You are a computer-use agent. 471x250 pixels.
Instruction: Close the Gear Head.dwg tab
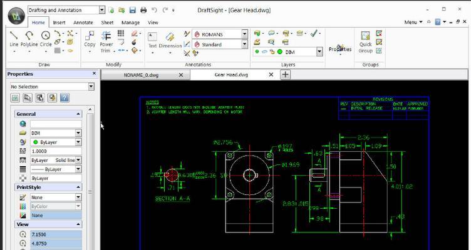[271, 74]
